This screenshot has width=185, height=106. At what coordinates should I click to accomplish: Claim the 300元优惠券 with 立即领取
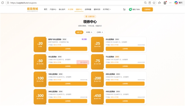[68, 101]
